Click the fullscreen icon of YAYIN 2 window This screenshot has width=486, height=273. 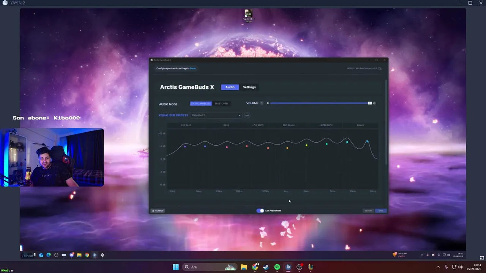(x=482, y=258)
